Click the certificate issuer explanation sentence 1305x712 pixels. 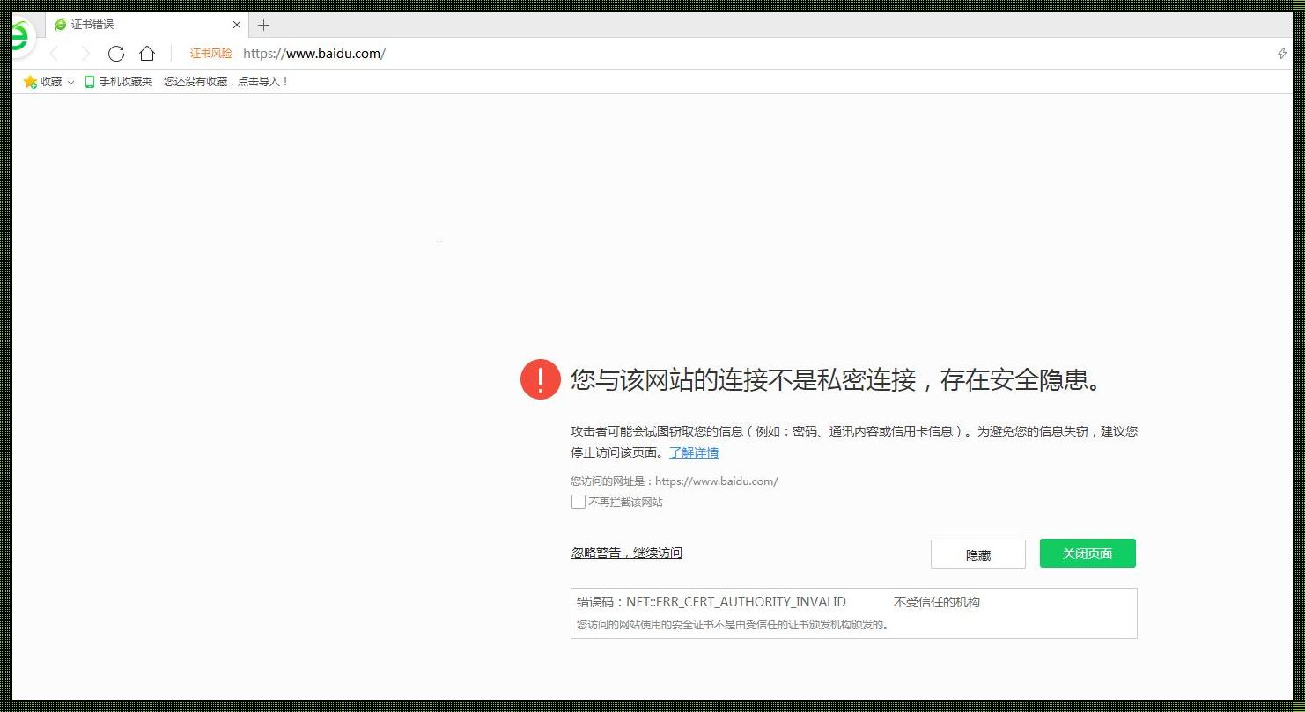[x=733, y=625]
